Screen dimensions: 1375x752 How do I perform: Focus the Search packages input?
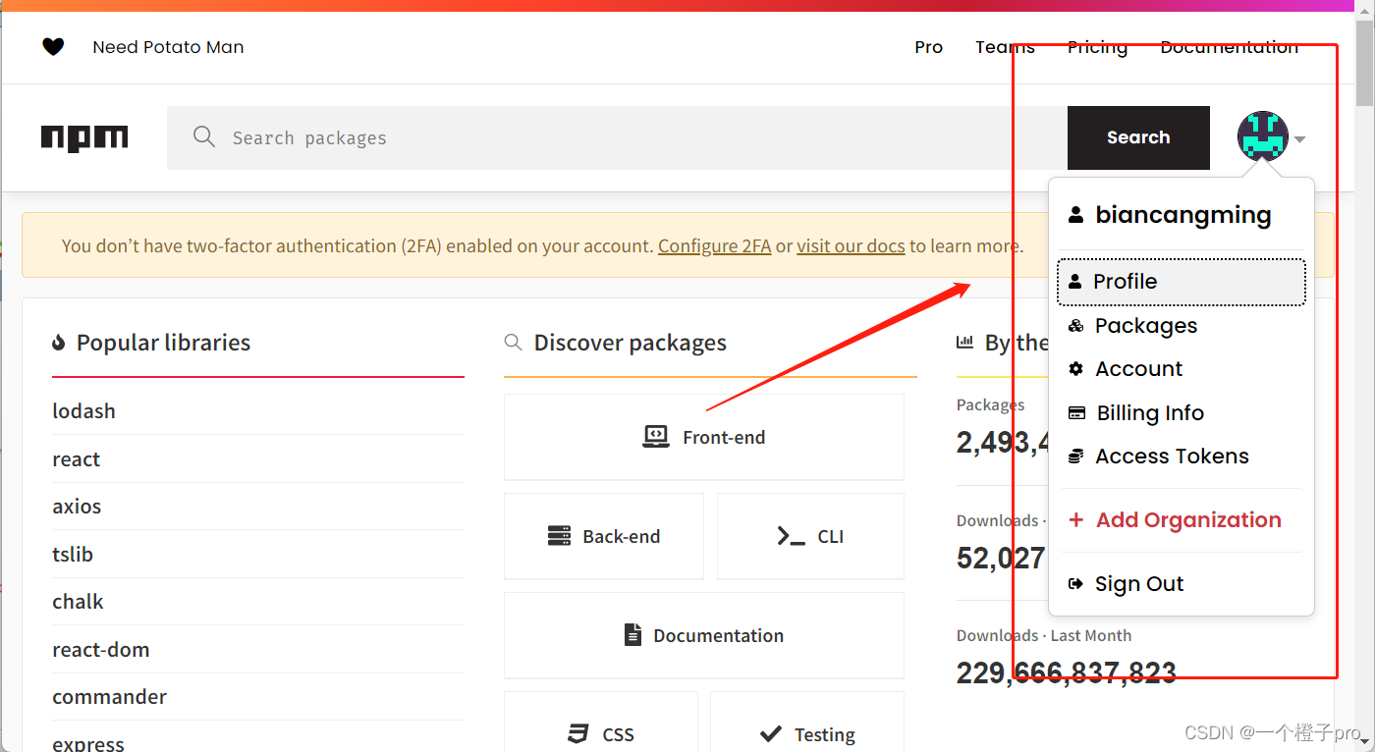(x=617, y=137)
